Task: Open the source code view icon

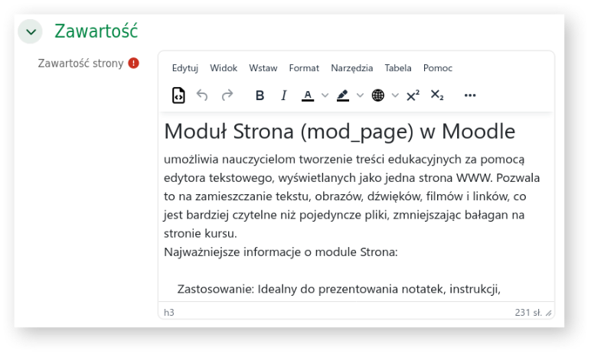Action: click(178, 96)
